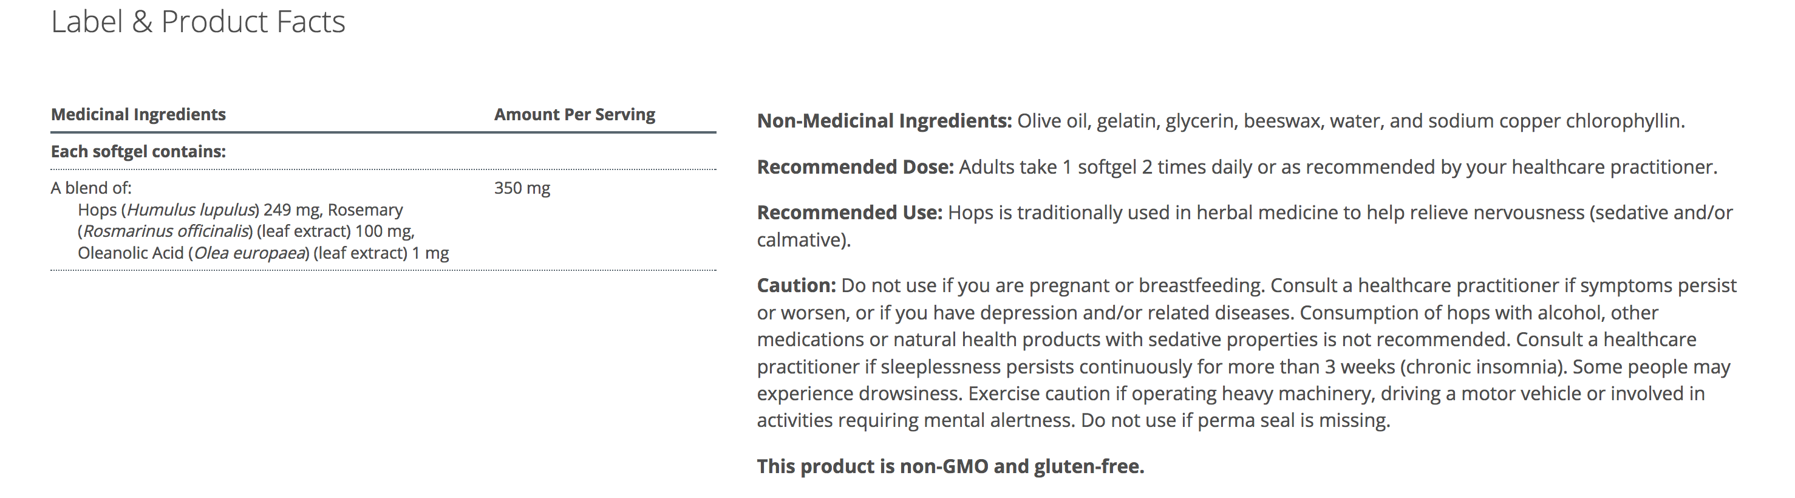
Task: Click "This product is non-GMO and gluten-free."
Action: 950,466
